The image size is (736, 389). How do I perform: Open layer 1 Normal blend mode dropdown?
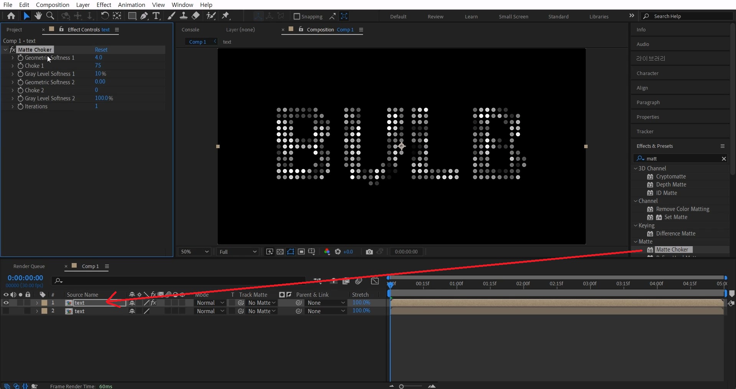(210, 303)
